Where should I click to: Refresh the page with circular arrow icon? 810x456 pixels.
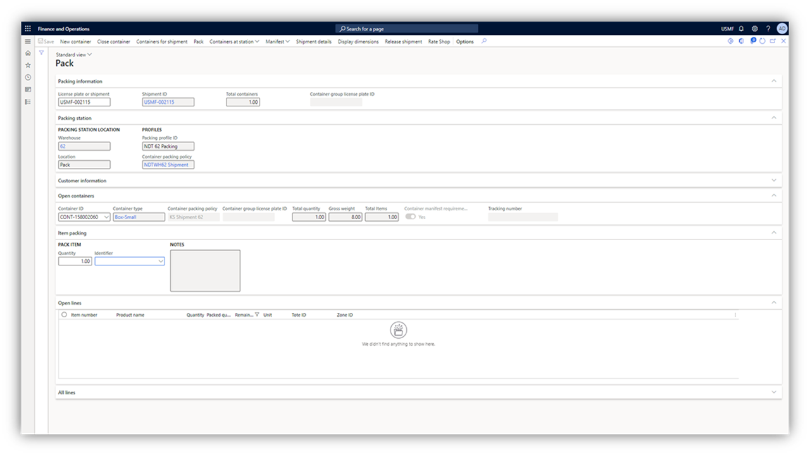coord(763,41)
